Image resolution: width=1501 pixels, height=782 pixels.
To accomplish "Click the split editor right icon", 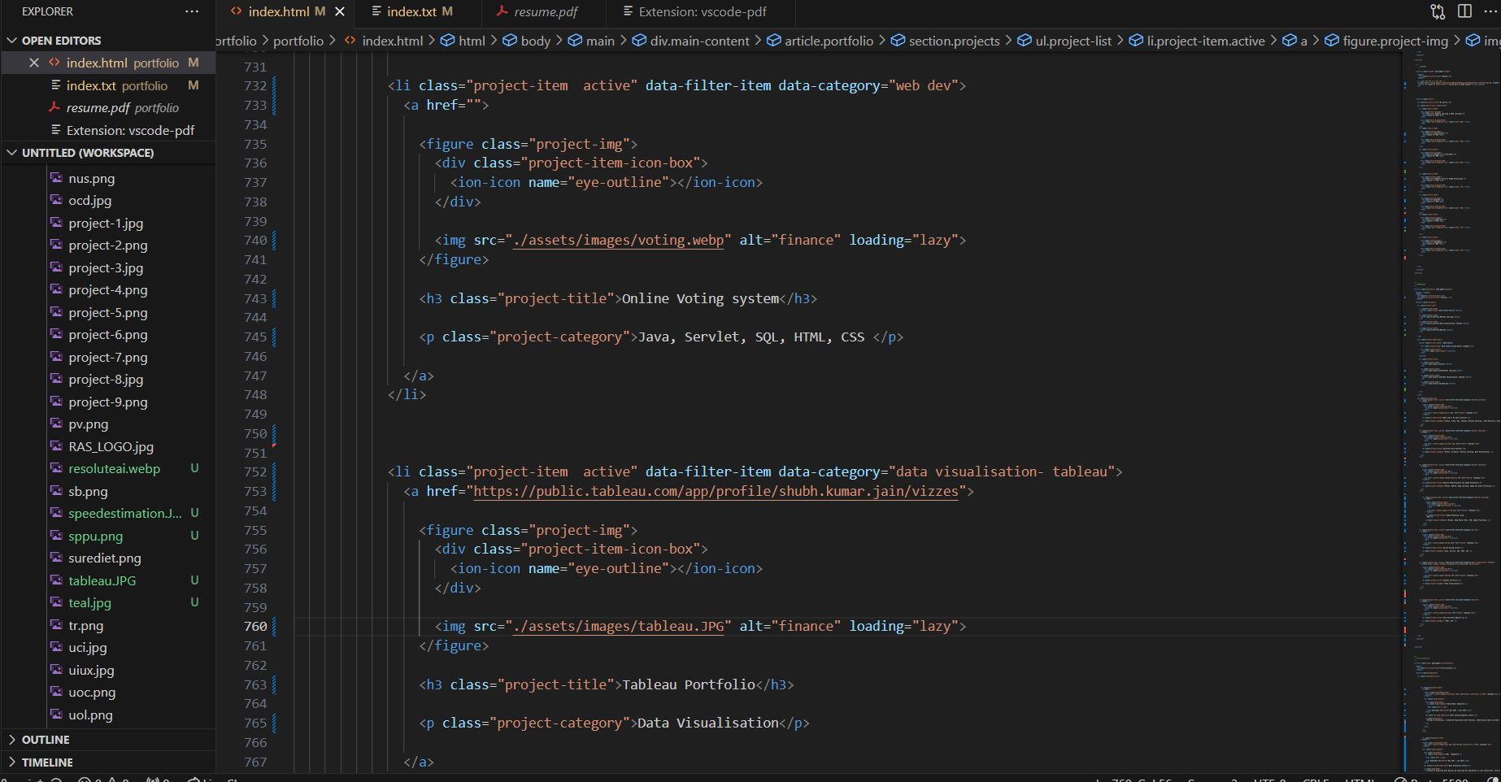I will pyautogui.click(x=1464, y=11).
